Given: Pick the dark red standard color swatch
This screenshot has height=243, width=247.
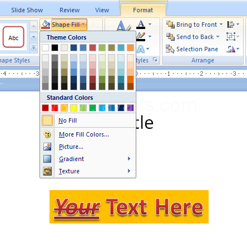Looking at the screenshot, I should point(45,108).
